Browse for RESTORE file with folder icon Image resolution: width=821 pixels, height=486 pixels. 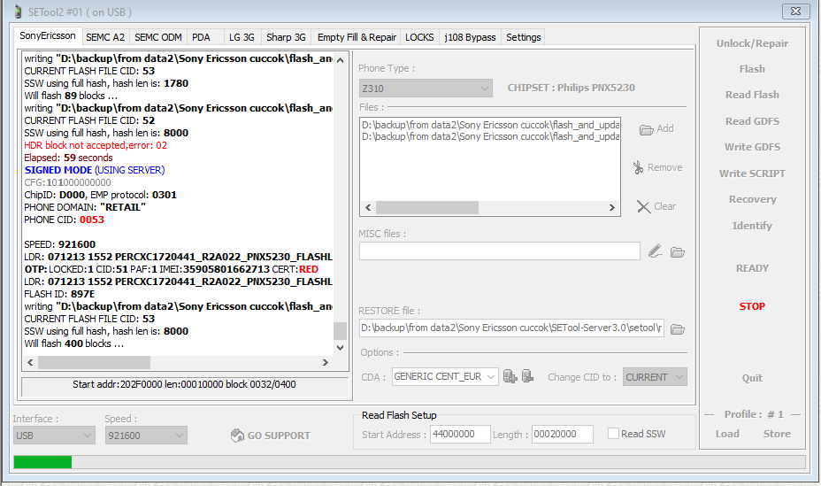(x=678, y=329)
